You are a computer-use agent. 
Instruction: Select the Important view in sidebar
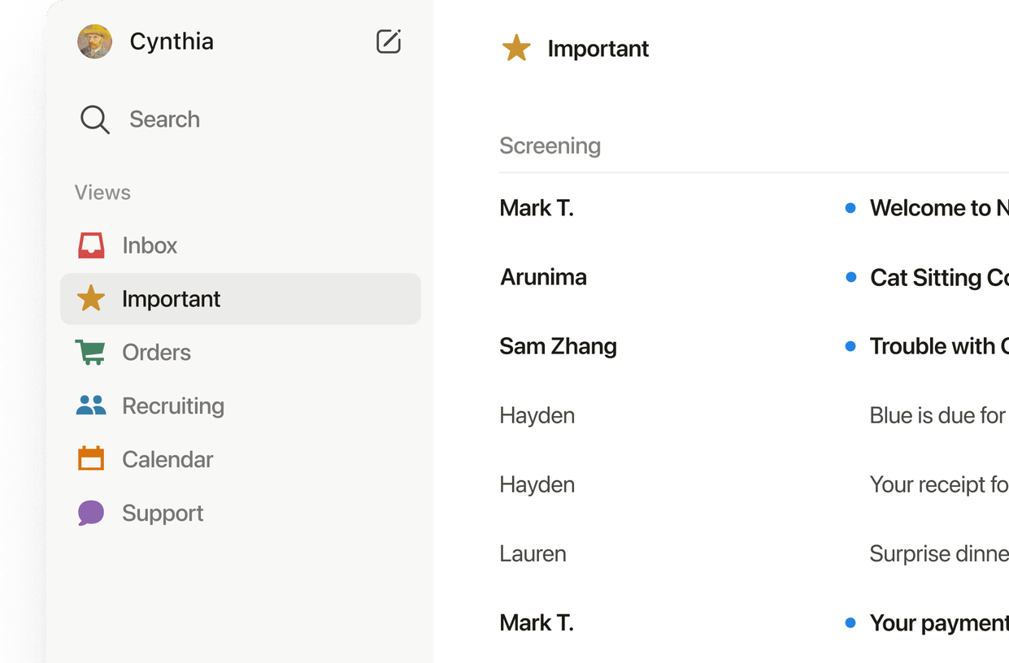(171, 299)
